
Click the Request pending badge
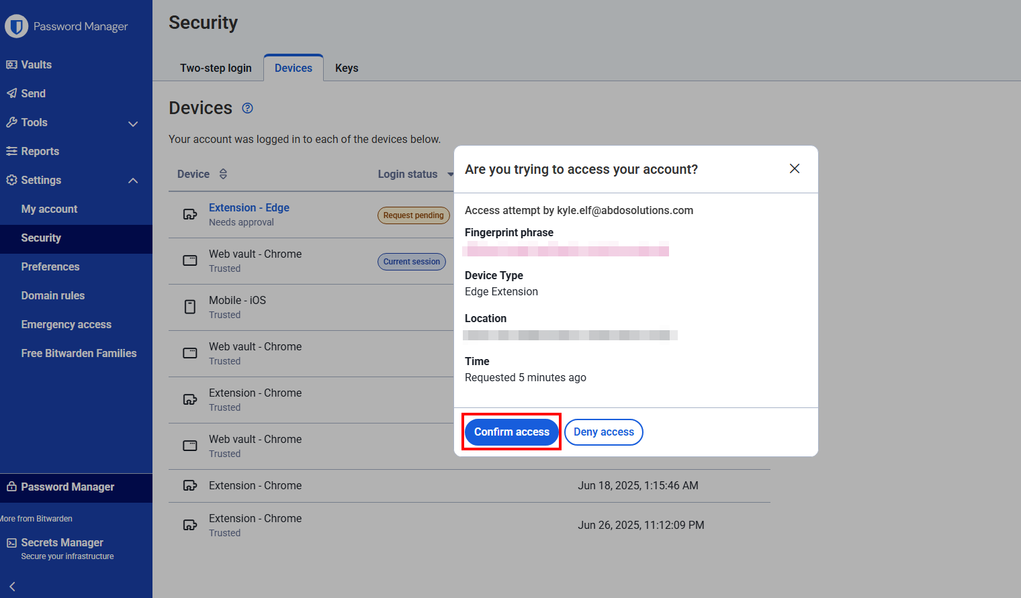414,215
